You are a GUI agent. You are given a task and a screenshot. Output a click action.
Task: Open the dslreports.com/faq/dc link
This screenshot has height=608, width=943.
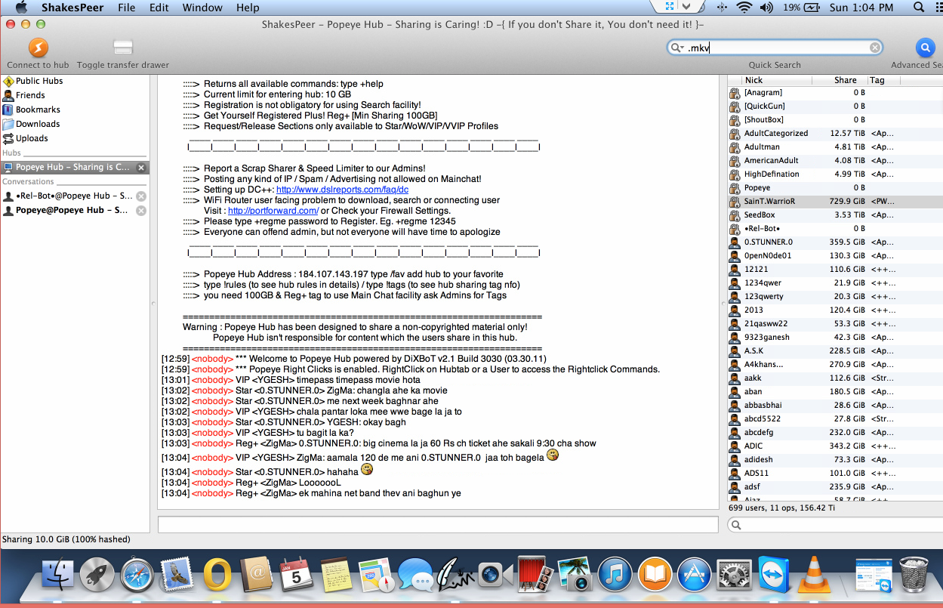[342, 190]
